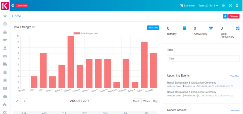Open the library book sidebar icon
The image size is (243, 114).
(x=5, y=80)
